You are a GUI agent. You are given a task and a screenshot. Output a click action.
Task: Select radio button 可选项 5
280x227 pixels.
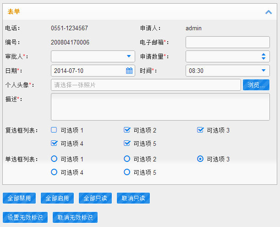click(x=127, y=172)
